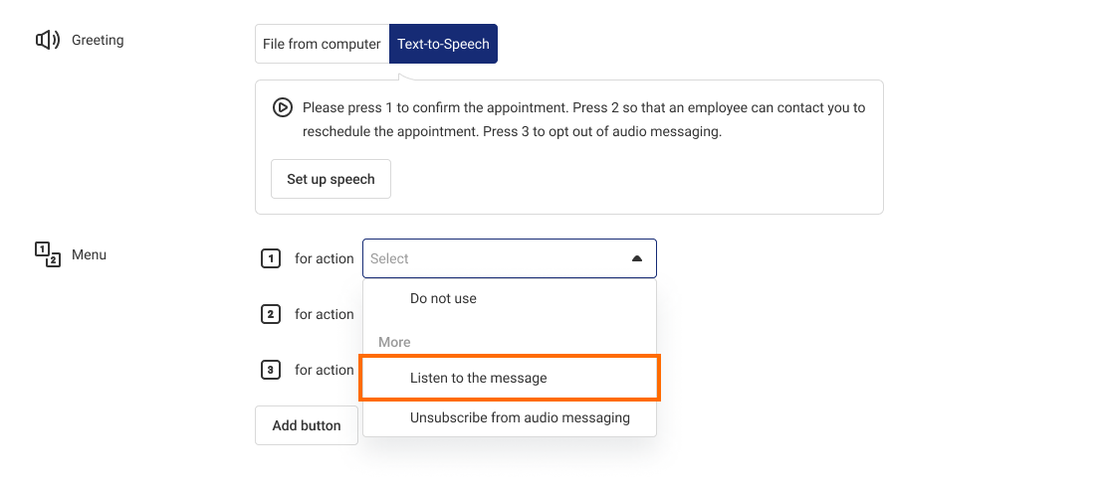Open the Set up speech dialog
This screenshot has width=1107, height=485.
coord(331,179)
